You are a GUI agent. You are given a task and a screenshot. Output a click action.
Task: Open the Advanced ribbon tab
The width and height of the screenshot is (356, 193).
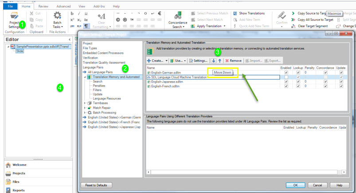(63, 7)
